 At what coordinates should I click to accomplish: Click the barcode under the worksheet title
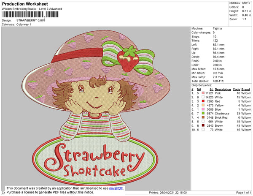[30, 14]
